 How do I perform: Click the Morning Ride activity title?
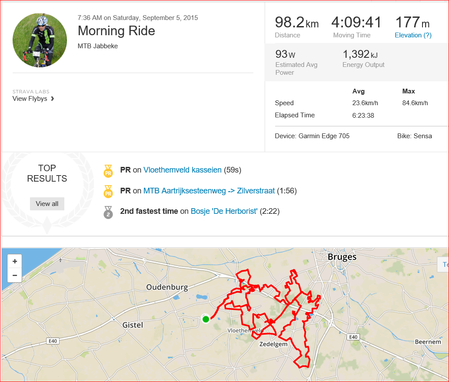click(116, 31)
